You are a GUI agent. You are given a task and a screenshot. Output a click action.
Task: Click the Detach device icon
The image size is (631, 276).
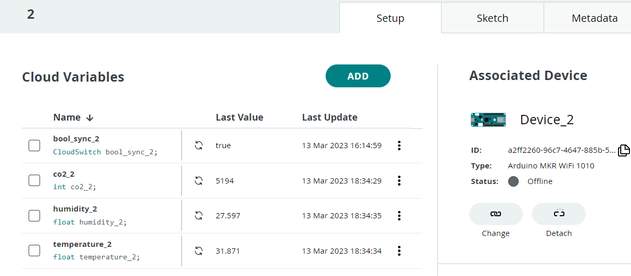coord(559,214)
